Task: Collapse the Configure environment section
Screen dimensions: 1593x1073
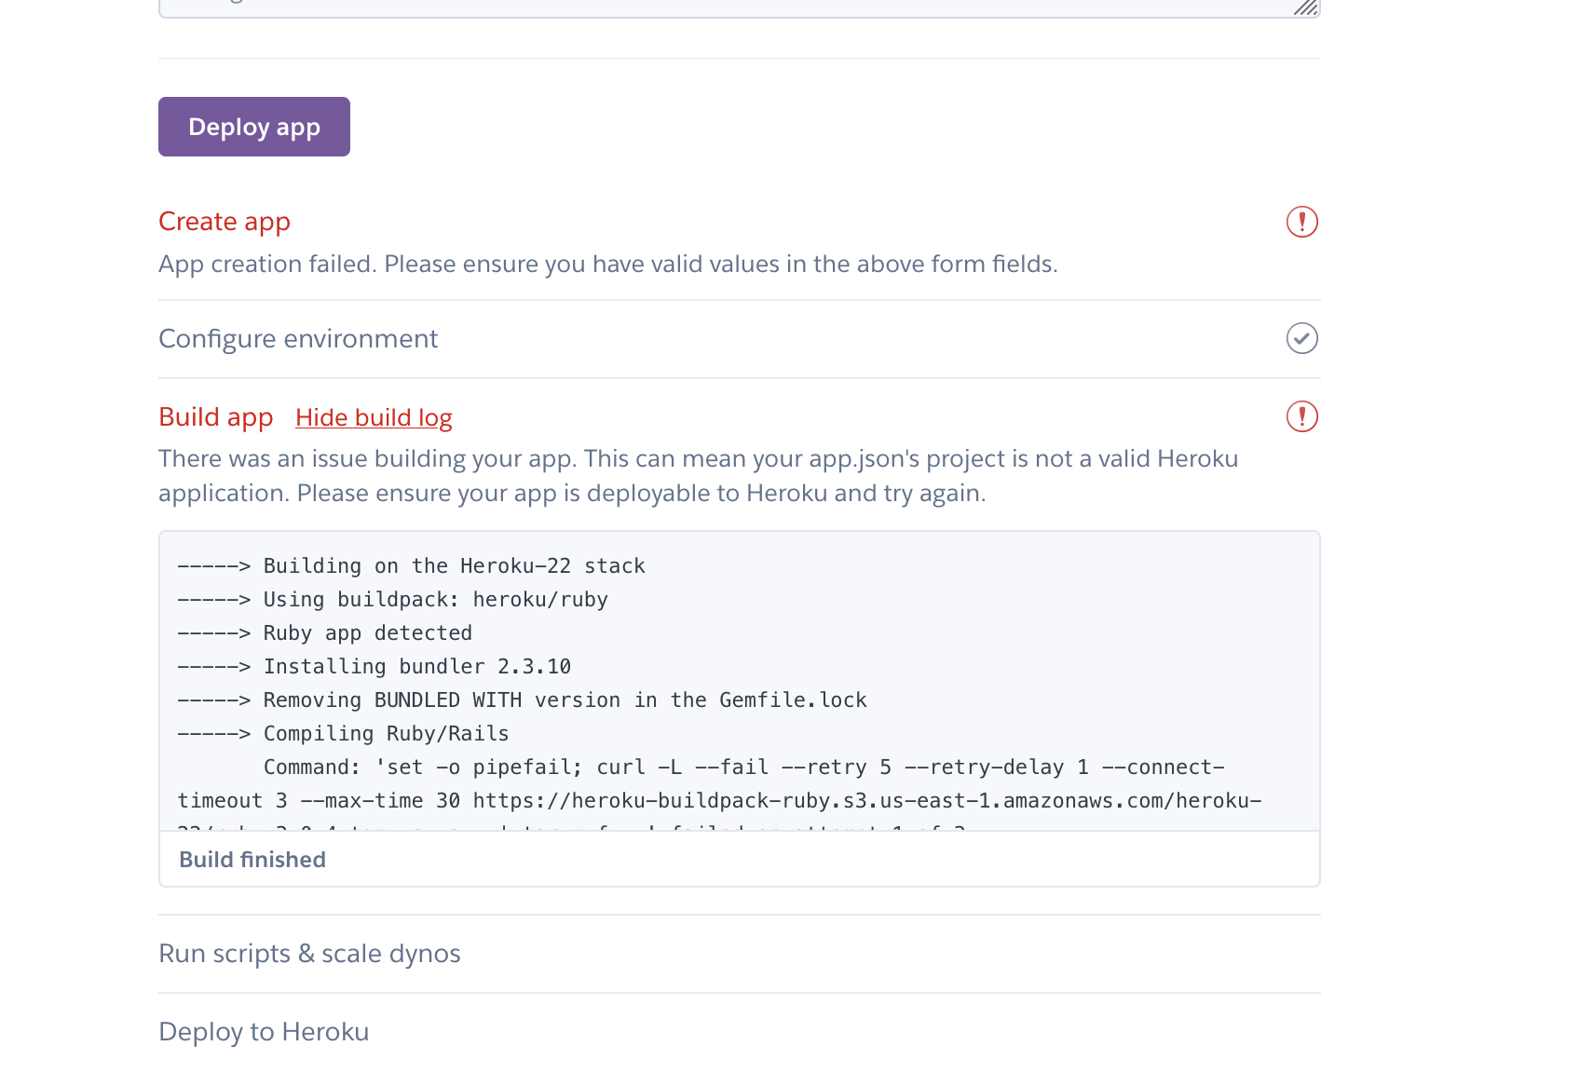Action: click(298, 338)
